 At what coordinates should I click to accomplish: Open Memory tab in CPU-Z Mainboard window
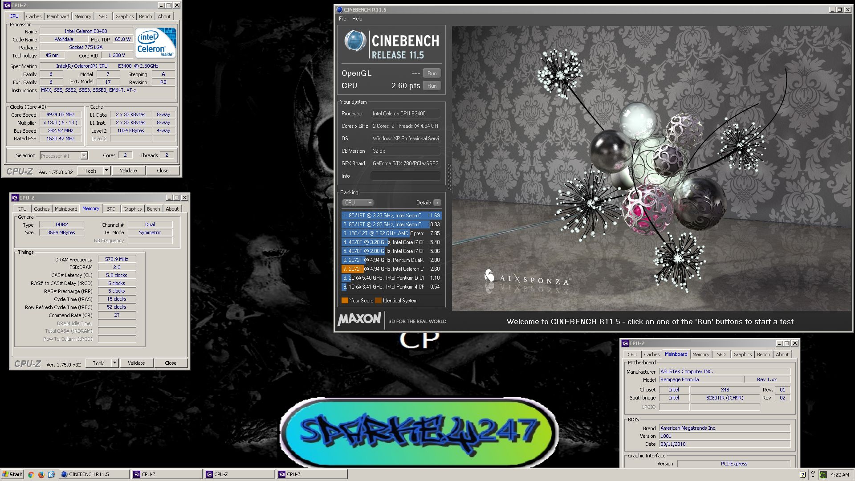pyautogui.click(x=700, y=355)
